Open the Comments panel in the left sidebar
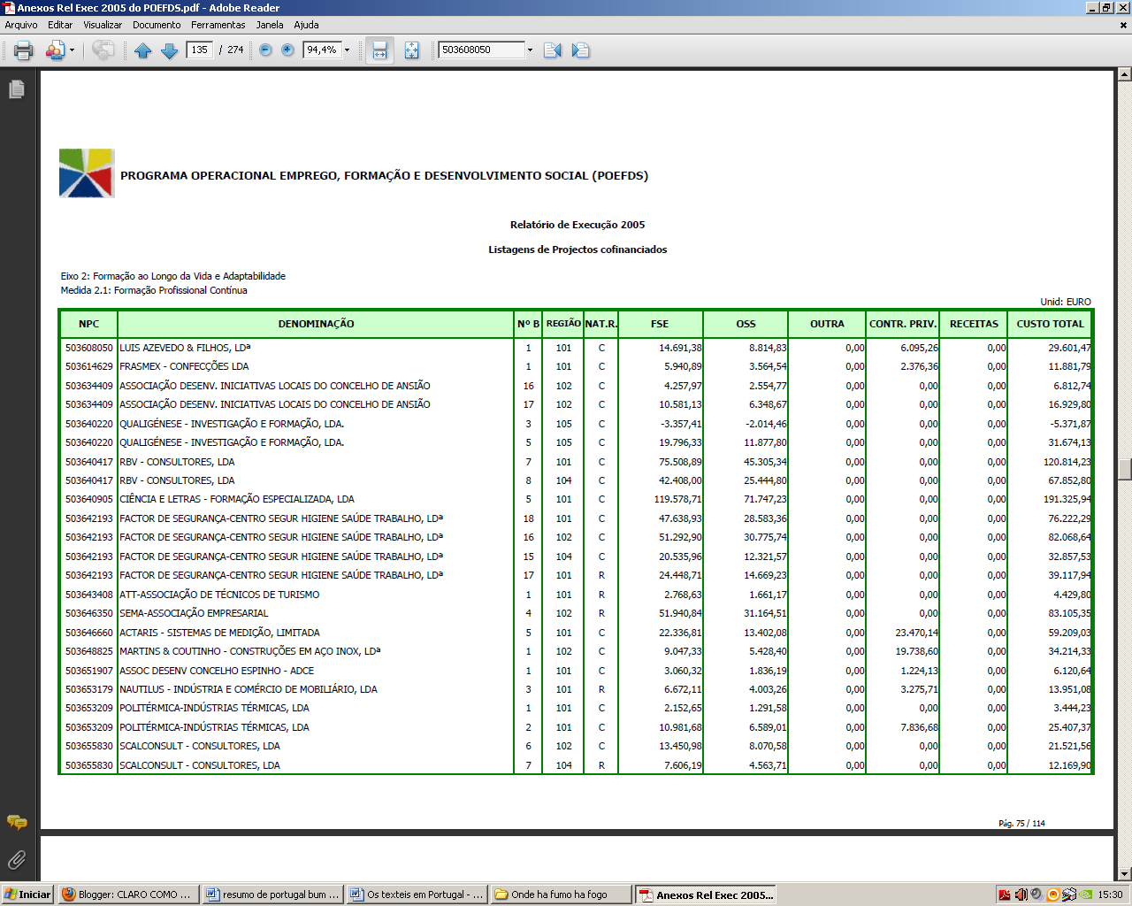 click(x=17, y=823)
